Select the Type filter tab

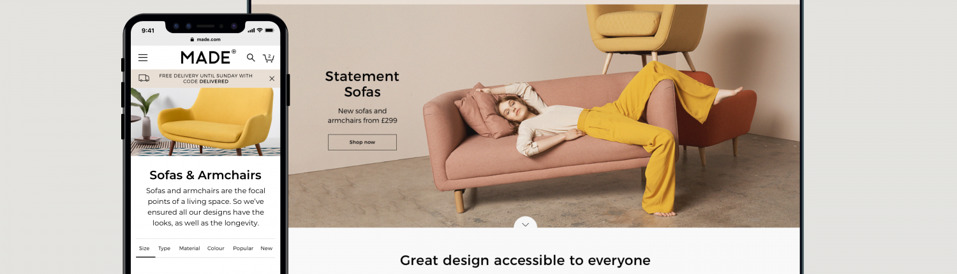165,249
